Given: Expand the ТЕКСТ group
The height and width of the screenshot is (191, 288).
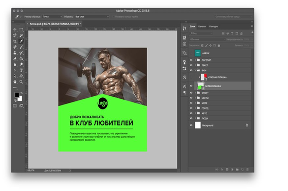Looking at the screenshot, I should pos(195,65).
